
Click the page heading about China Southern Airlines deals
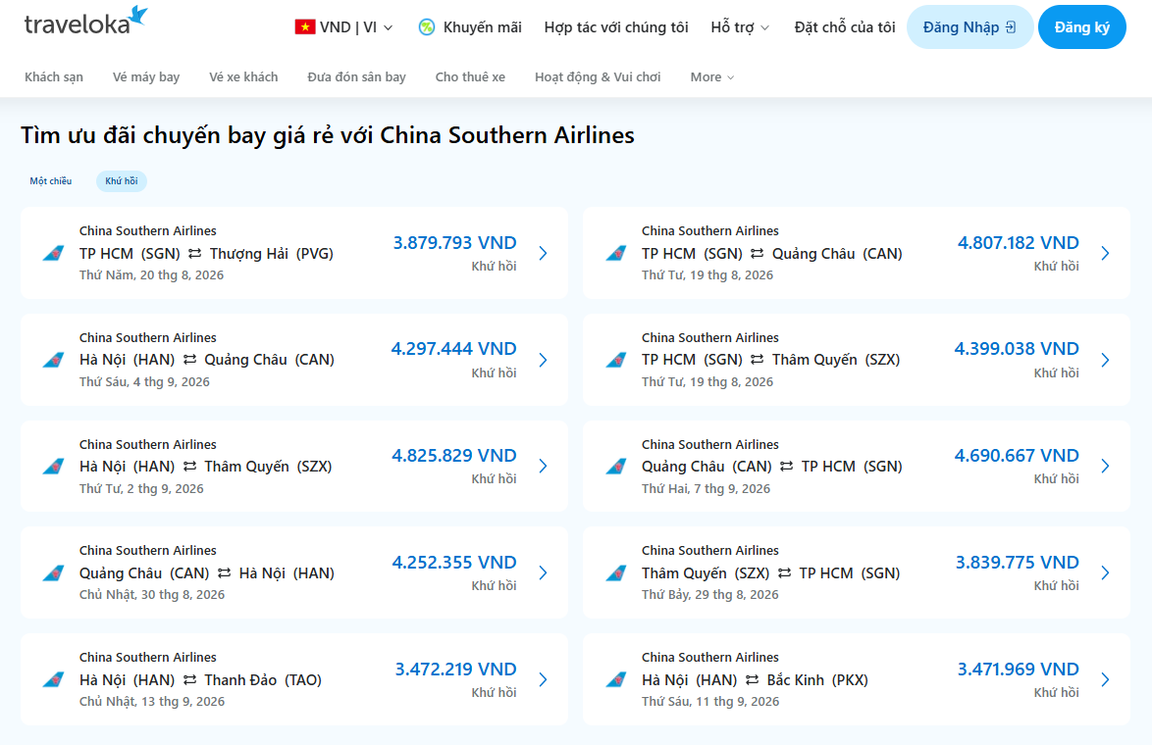328,135
